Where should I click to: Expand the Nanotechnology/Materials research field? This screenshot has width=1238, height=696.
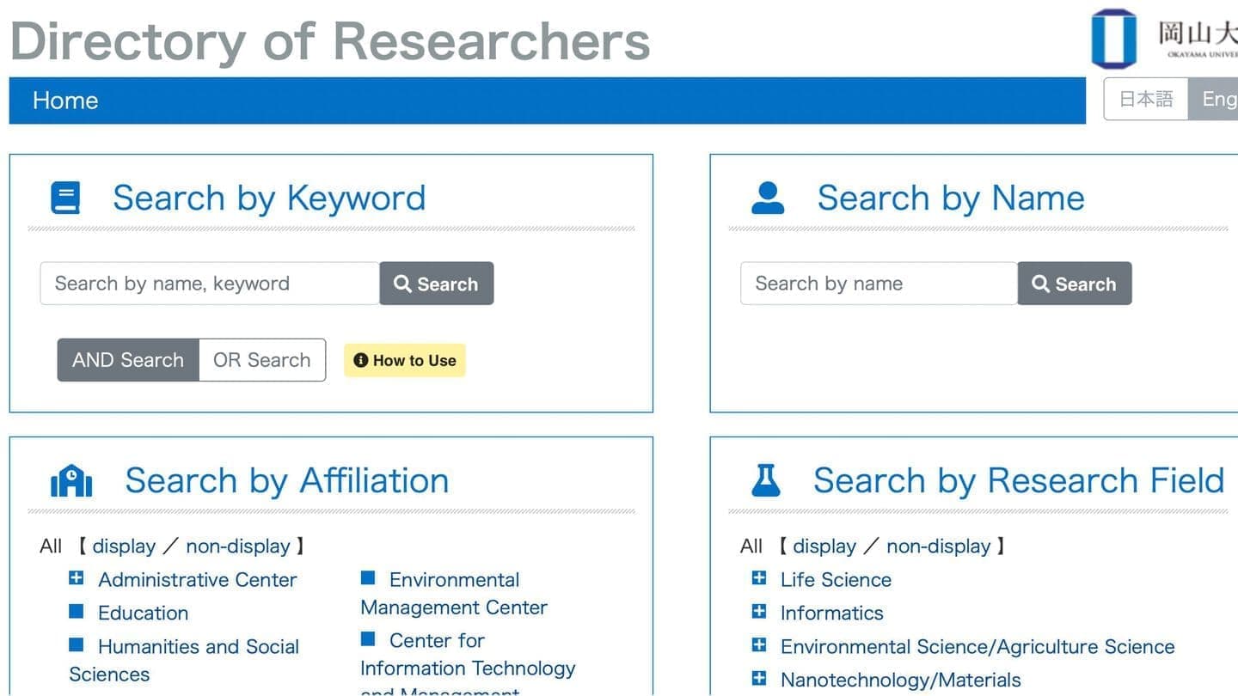(758, 679)
